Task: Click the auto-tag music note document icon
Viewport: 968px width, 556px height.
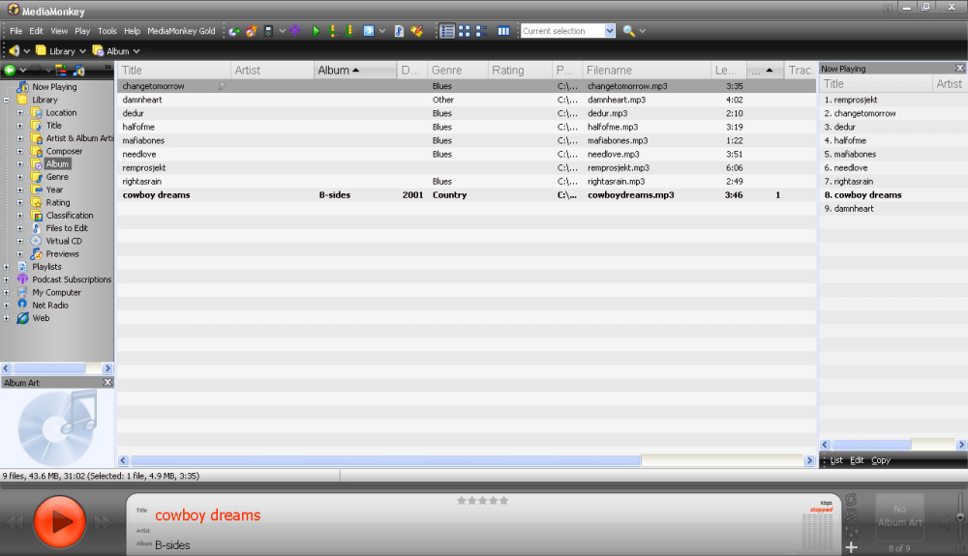Action: [399, 31]
